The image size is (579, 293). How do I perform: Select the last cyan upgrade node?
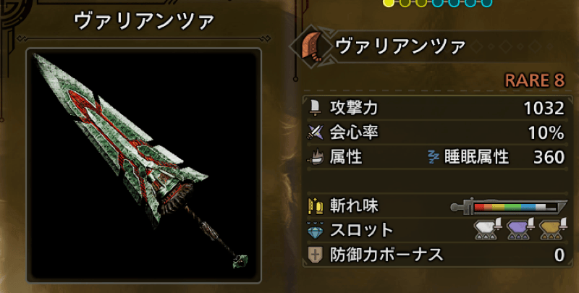click(486, 3)
